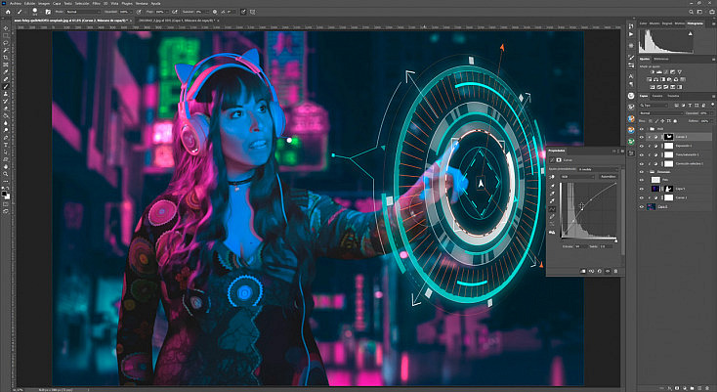Image resolution: width=717 pixels, height=392 pixels.
Task: Switch to the Canales tab
Action: [x=657, y=96]
